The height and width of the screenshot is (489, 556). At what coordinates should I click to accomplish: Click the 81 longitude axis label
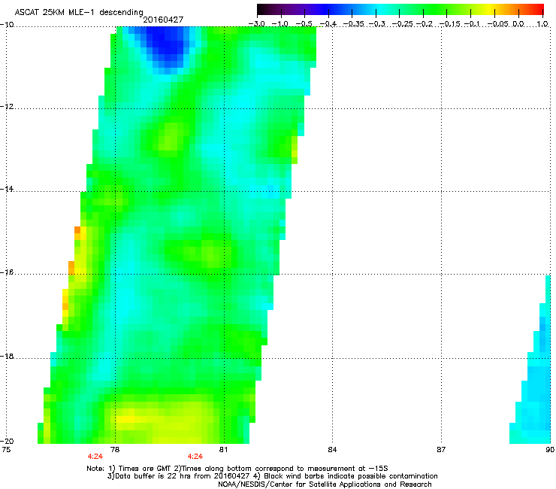(223, 450)
